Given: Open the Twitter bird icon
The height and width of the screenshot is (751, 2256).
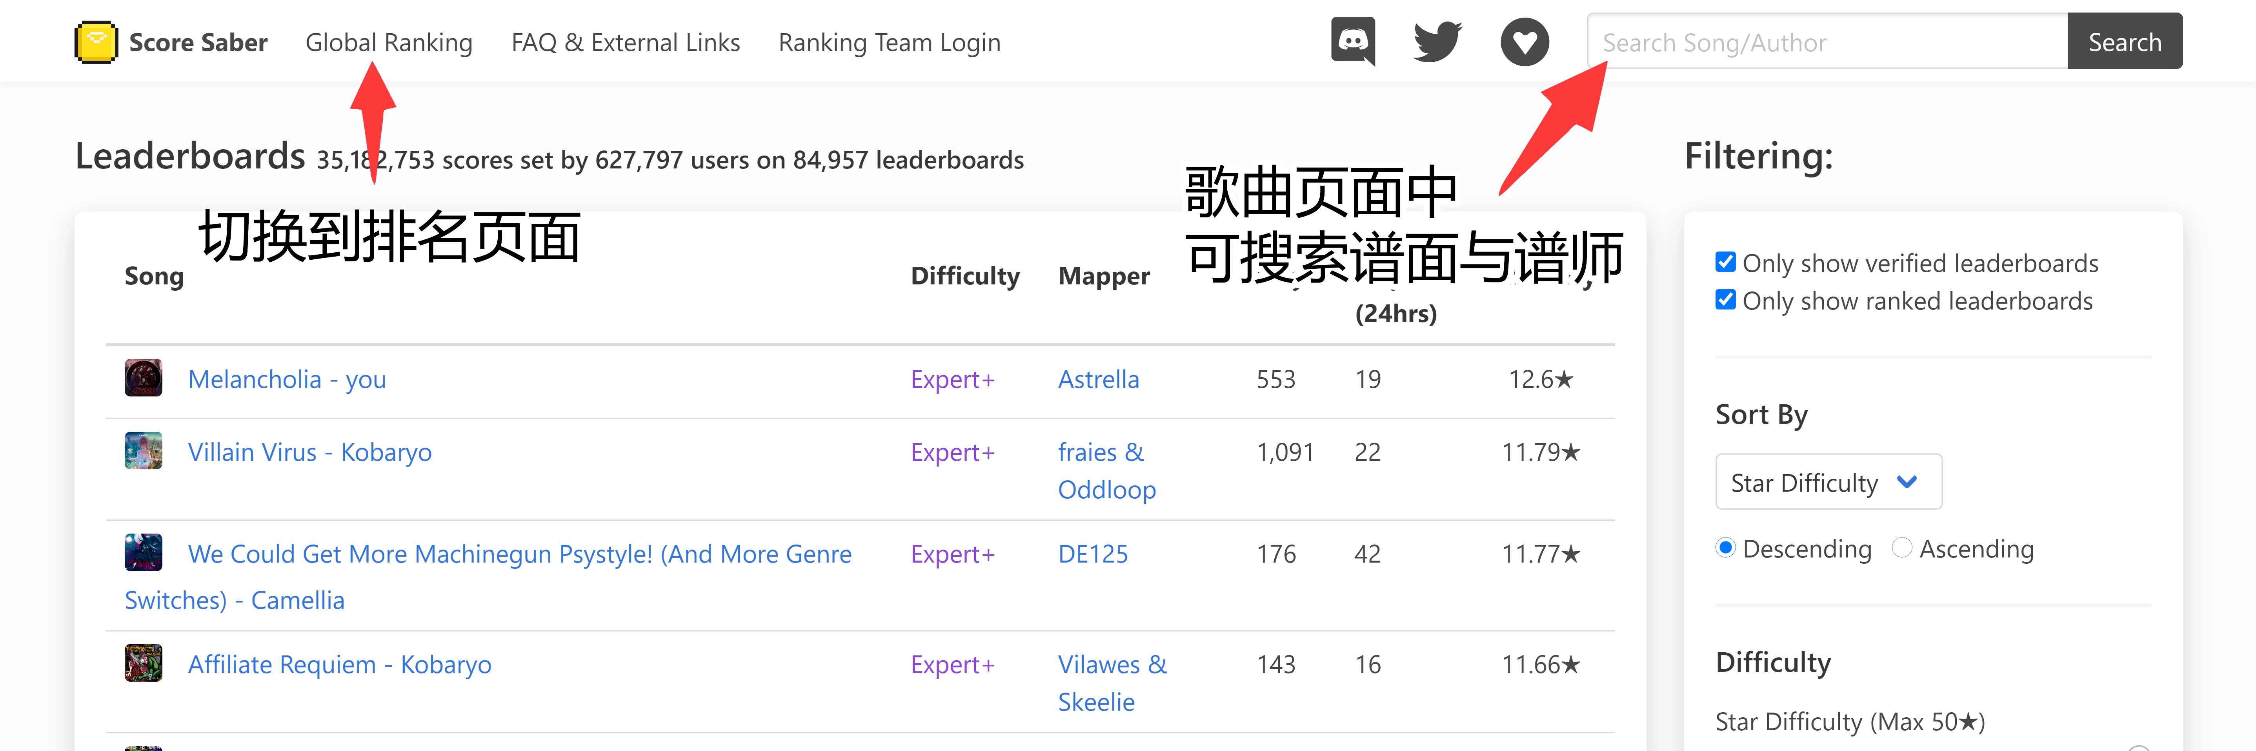Looking at the screenshot, I should click(1437, 41).
